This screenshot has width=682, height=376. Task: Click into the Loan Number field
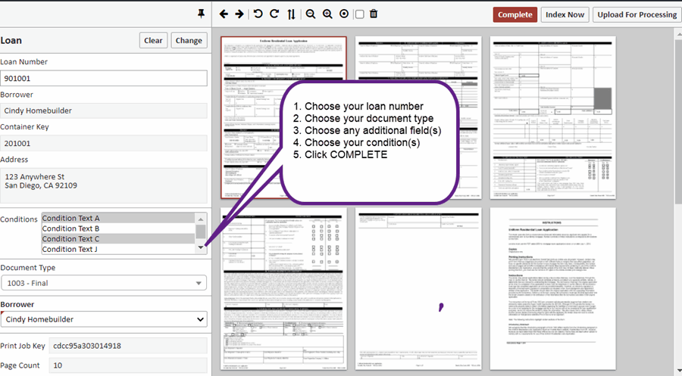(x=103, y=79)
